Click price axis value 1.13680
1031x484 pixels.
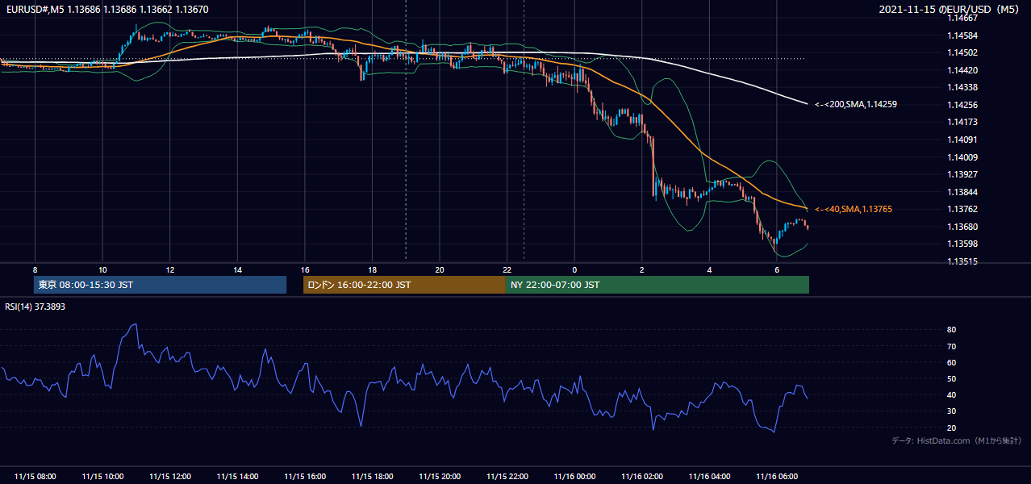pyautogui.click(x=962, y=227)
